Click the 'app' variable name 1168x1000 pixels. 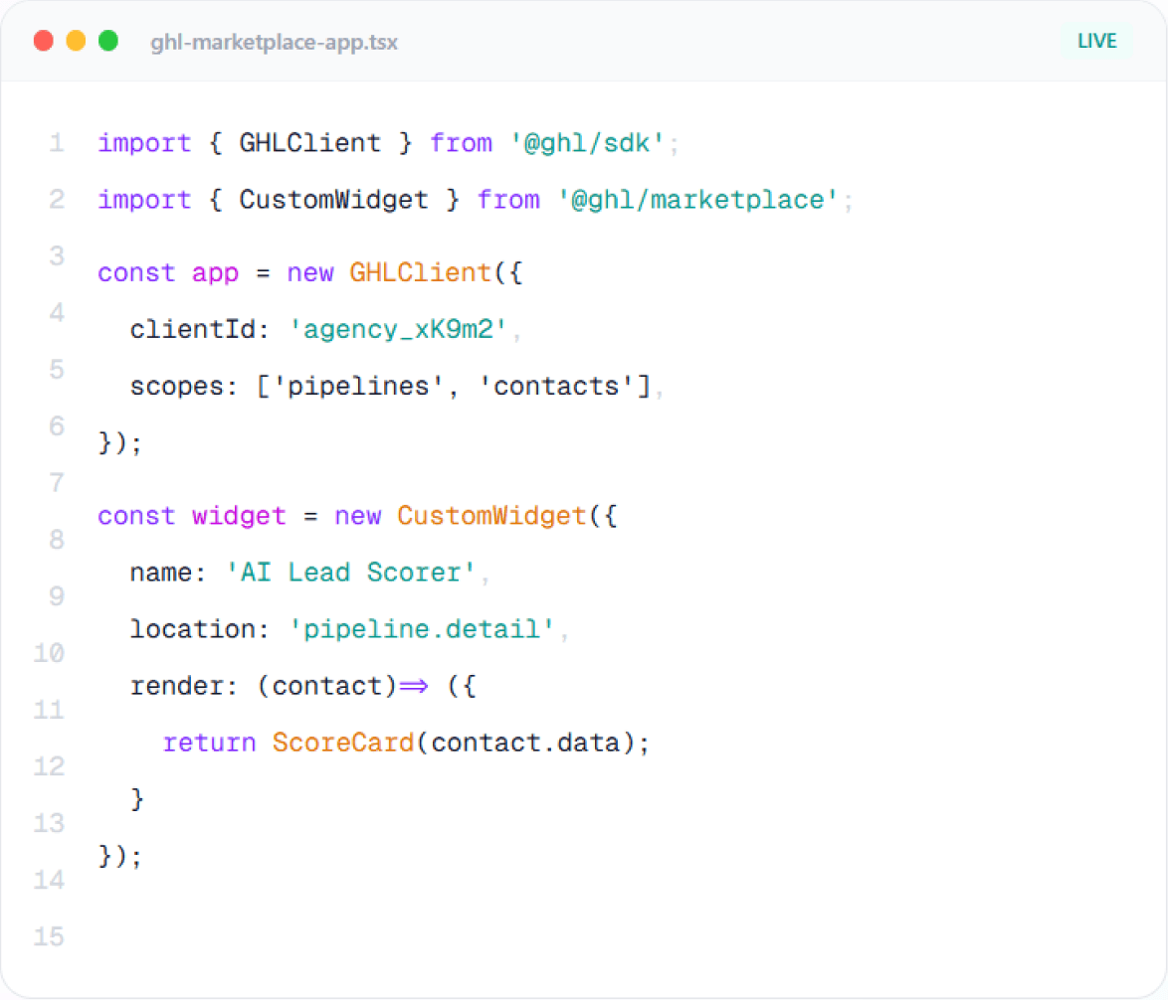[x=215, y=273]
